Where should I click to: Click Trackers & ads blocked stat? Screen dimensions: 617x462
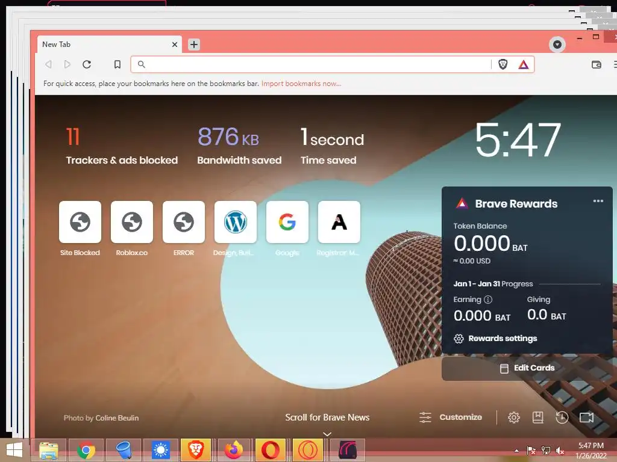pyautogui.click(x=122, y=146)
